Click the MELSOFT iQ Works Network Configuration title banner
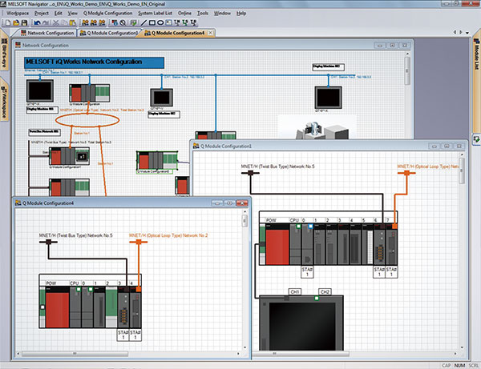Image resolution: width=481 pixels, height=369 pixels. tap(95, 62)
